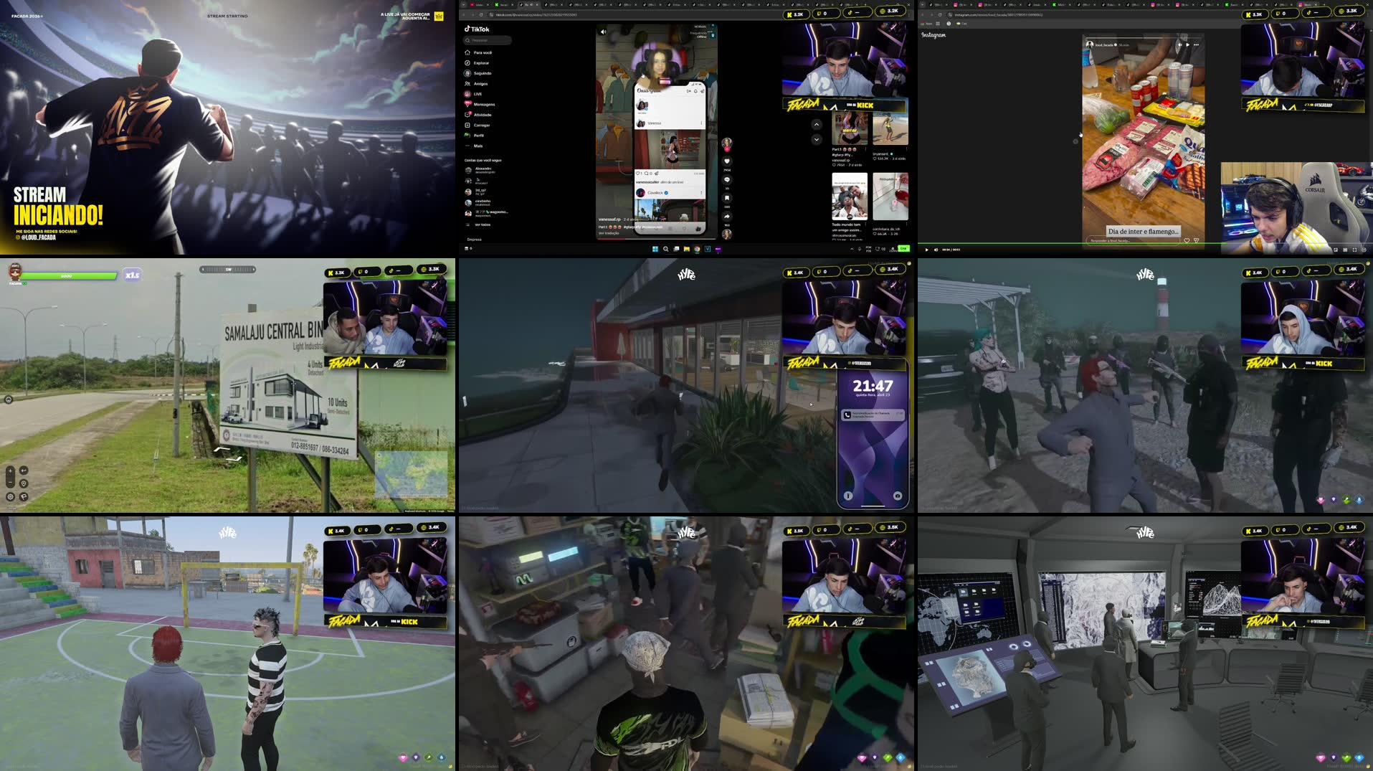Mute the Instagram story audio
The width and height of the screenshot is (1373, 771).
1179,44
